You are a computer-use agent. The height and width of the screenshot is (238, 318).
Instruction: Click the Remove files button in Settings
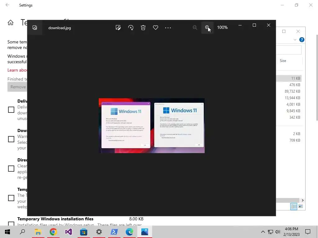click(17, 87)
